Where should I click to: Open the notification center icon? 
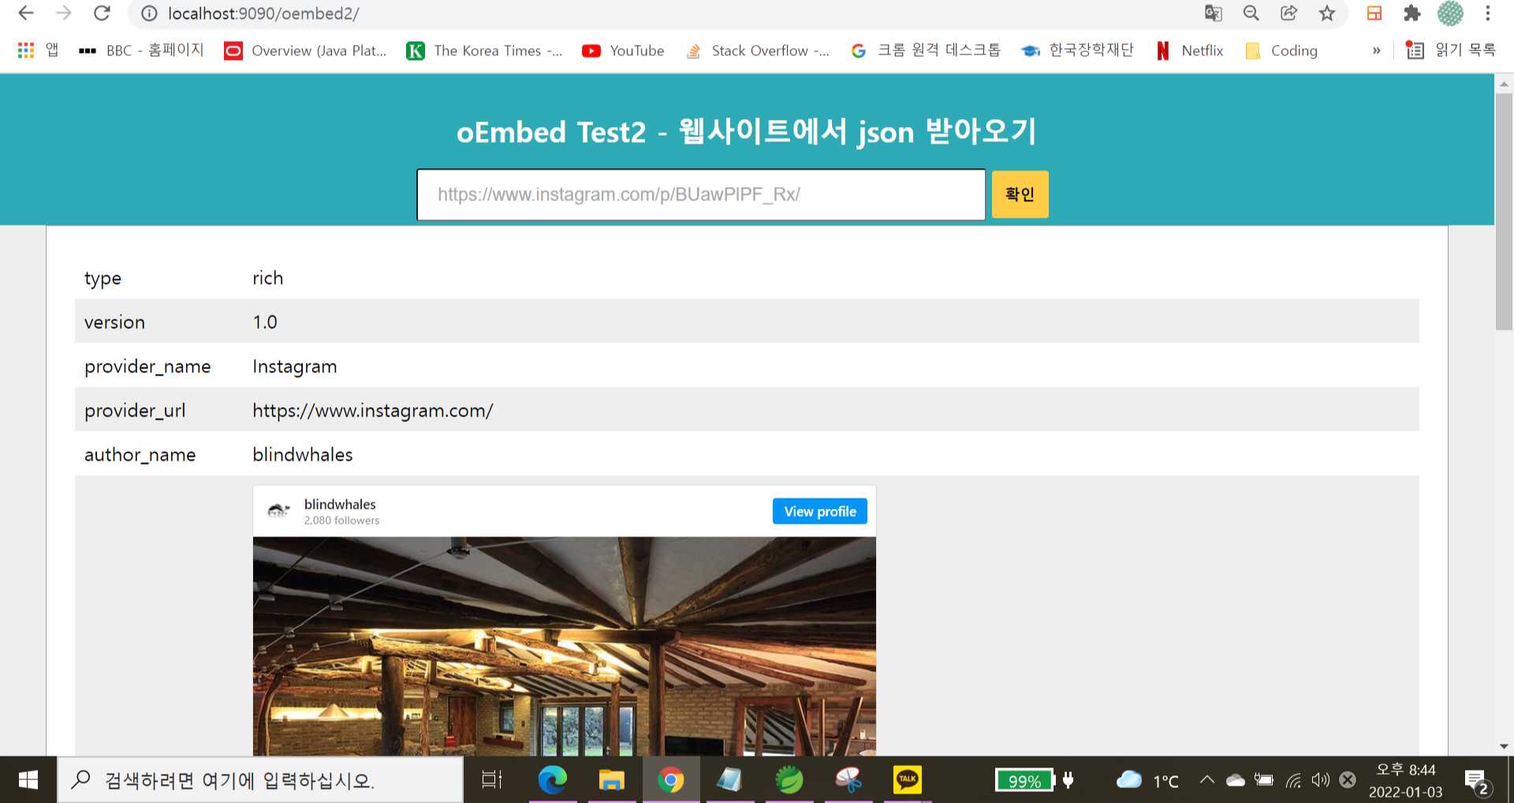pyautogui.click(x=1476, y=781)
